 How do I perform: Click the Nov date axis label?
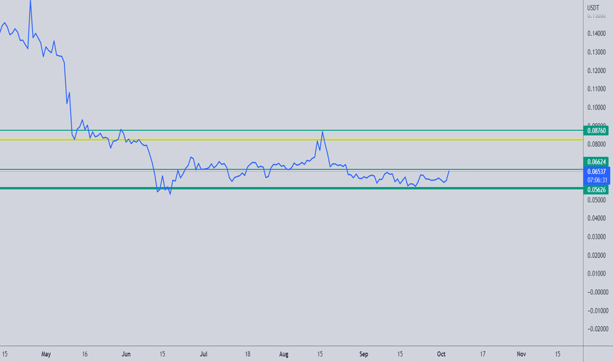pyautogui.click(x=521, y=354)
